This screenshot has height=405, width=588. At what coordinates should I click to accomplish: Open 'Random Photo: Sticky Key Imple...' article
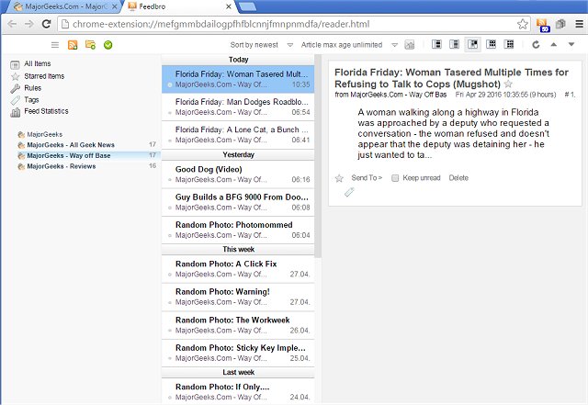(238, 353)
